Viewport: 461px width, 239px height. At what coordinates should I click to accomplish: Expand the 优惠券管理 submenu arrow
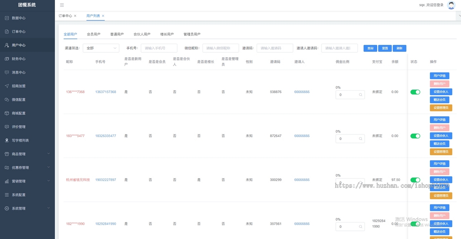click(x=48, y=168)
